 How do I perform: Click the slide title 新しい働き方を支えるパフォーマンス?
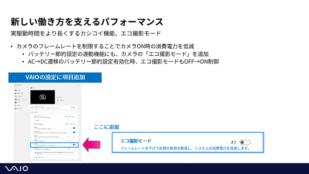pyautogui.click(x=87, y=22)
